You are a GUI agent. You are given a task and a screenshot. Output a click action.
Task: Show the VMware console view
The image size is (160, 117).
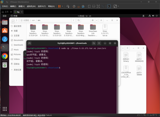pyautogui.click(x=109, y=6)
